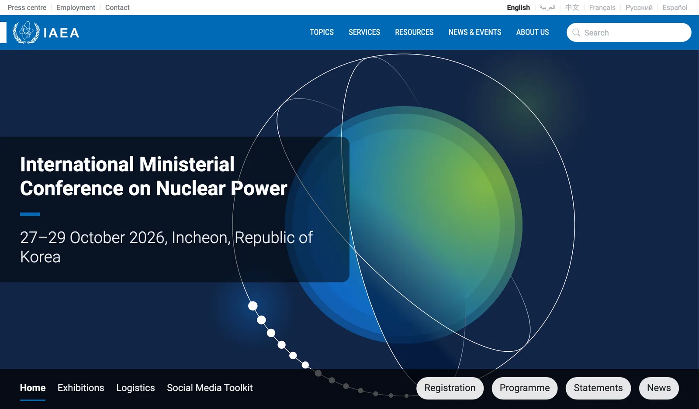Open the Logistics tab

[135, 388]
